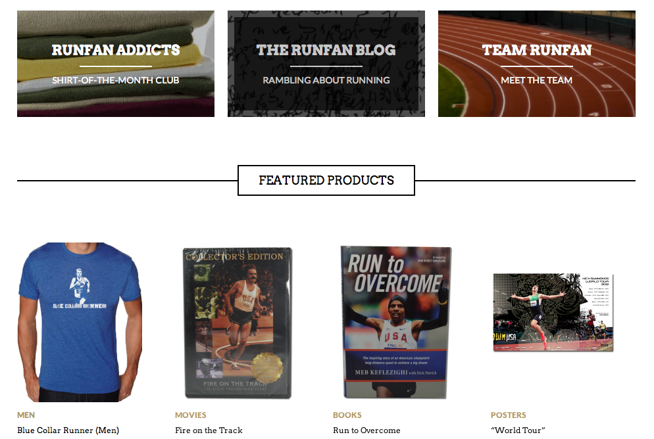654x439 pixels.
Task: View the Fire on the Track DVD cover
Action: coord(238,323)
